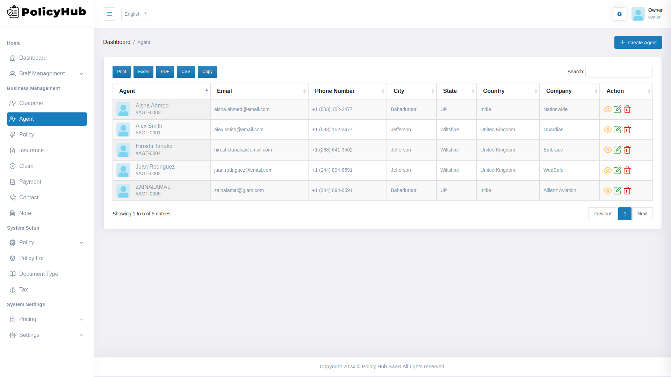Select Agent in the sidebar menu

[46, 119]
